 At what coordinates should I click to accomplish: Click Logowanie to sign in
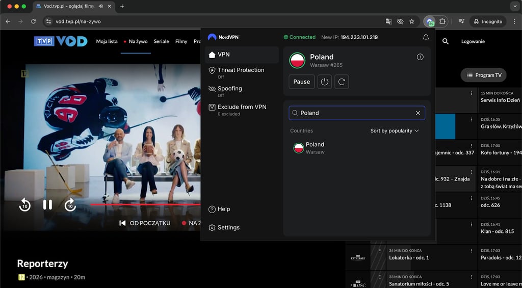coord(473,42)
